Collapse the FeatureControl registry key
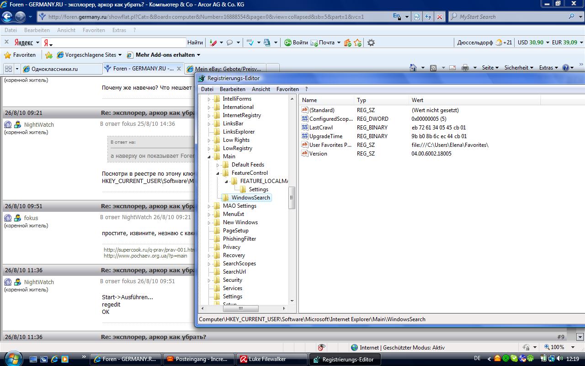 [218, 173]
